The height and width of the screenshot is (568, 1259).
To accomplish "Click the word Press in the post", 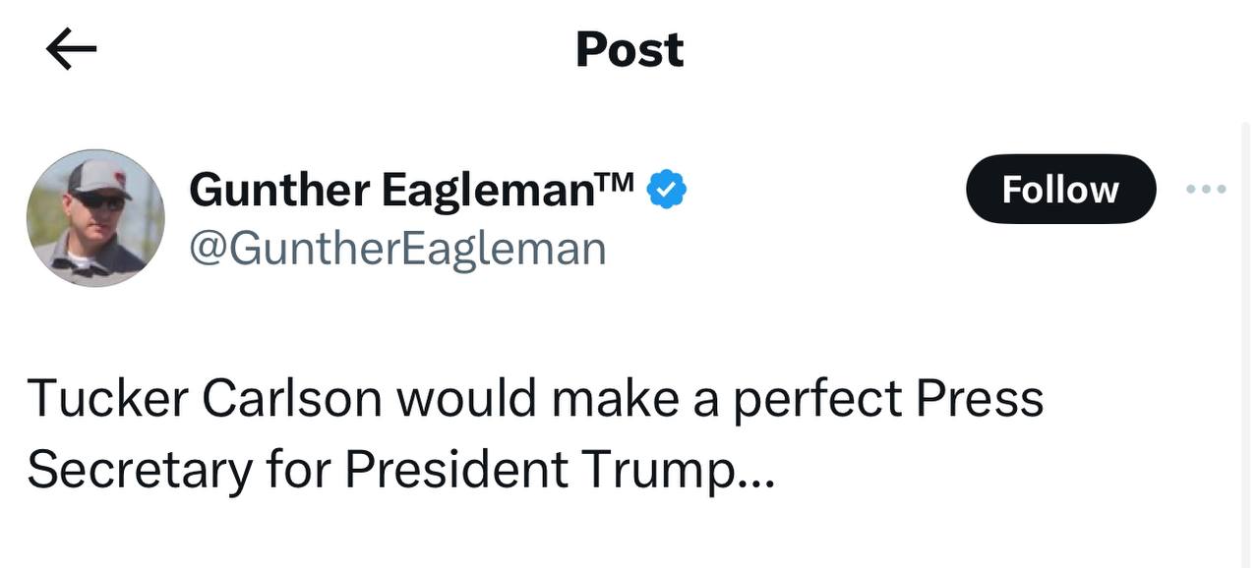I will (980, 399).
